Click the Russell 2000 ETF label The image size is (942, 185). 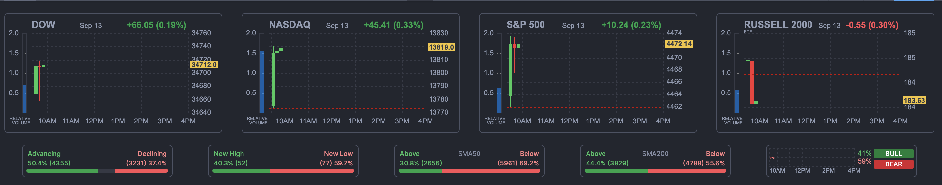point(748,32)
